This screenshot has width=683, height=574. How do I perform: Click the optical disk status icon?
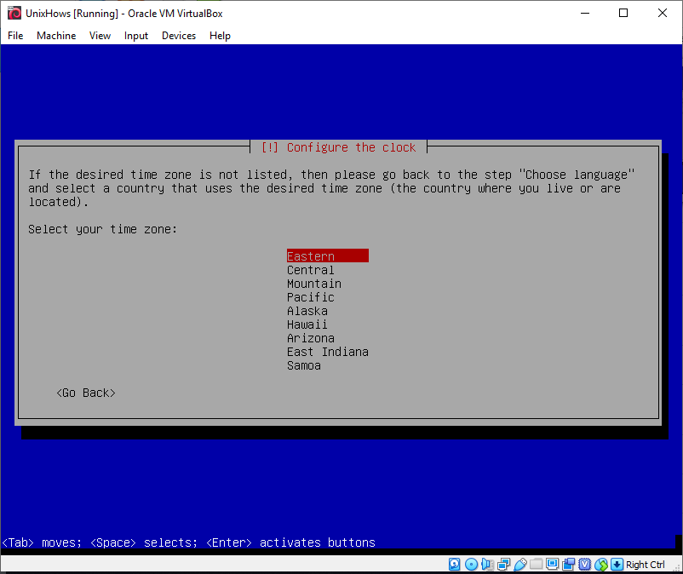click(471, 565)
